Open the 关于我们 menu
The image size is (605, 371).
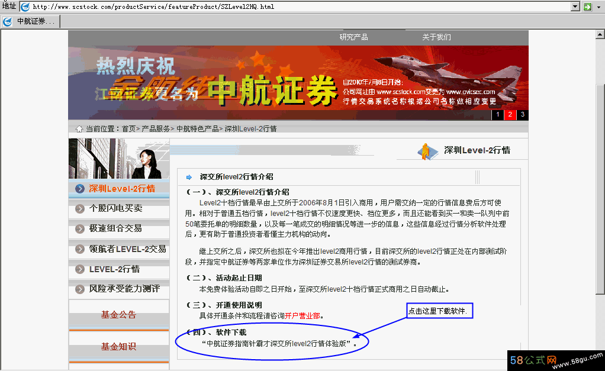[436, 37]
